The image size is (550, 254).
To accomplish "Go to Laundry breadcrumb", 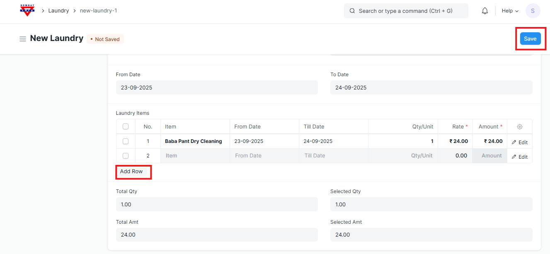I will click(58, 11).
